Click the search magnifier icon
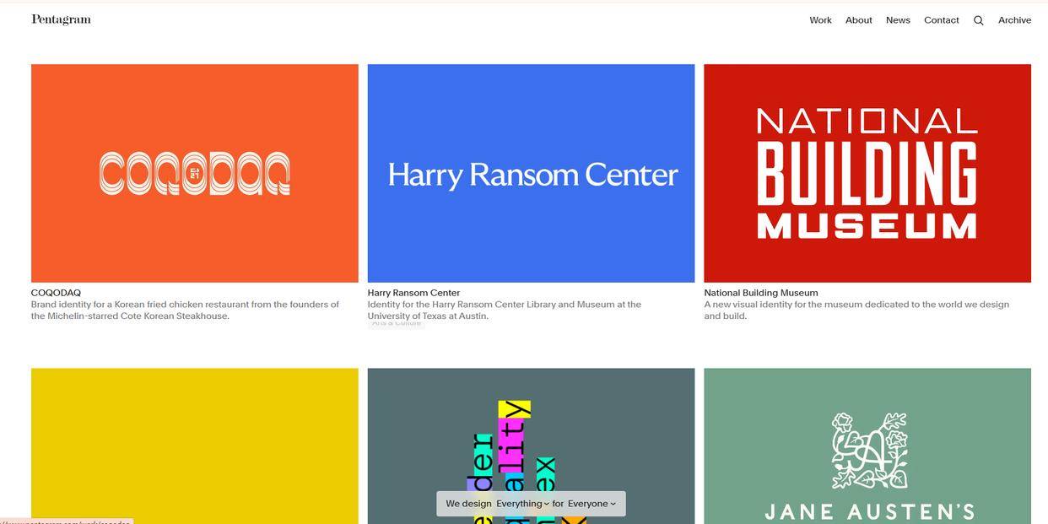1048x524 pixels. click(978, 20)
